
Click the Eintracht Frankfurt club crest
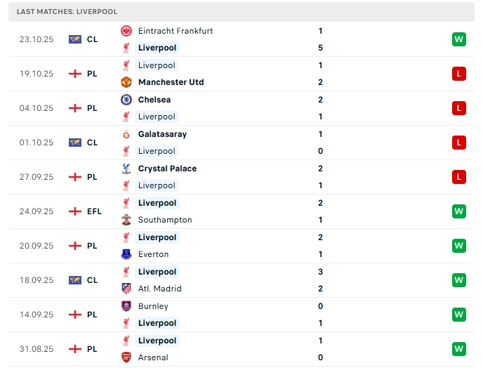[x=126, y=31]
